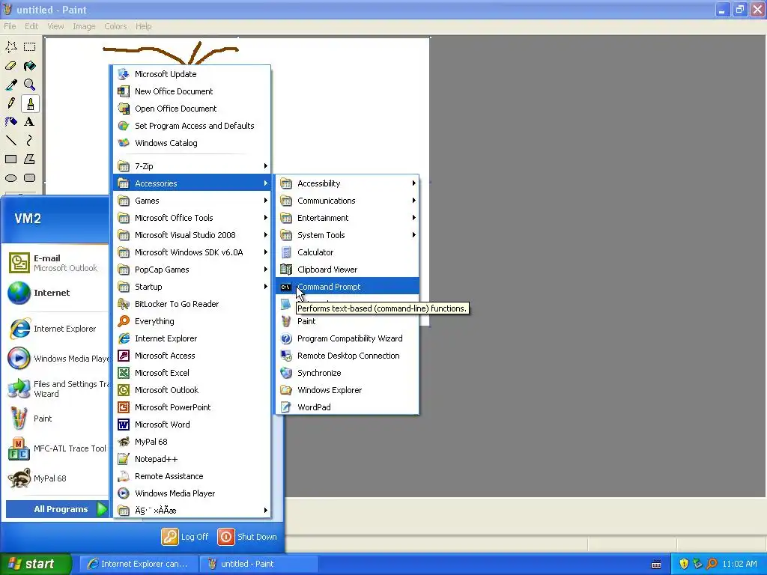The width and height of the screenshot is (767, 575).
Task: Open Program Compatibility Wizard
Action: click(348, 338)
